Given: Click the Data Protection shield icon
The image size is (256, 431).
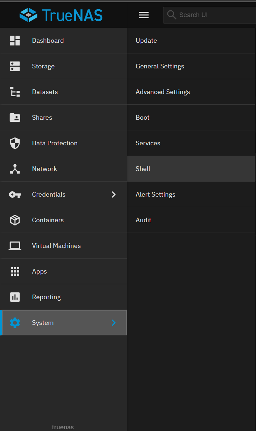Looking at the screenshot, I should coord(15,143).
